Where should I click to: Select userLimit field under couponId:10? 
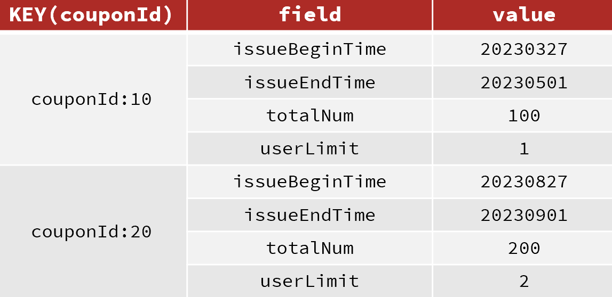[310, 148]
